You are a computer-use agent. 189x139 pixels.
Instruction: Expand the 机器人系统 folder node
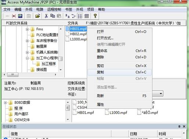coord(27,53)
